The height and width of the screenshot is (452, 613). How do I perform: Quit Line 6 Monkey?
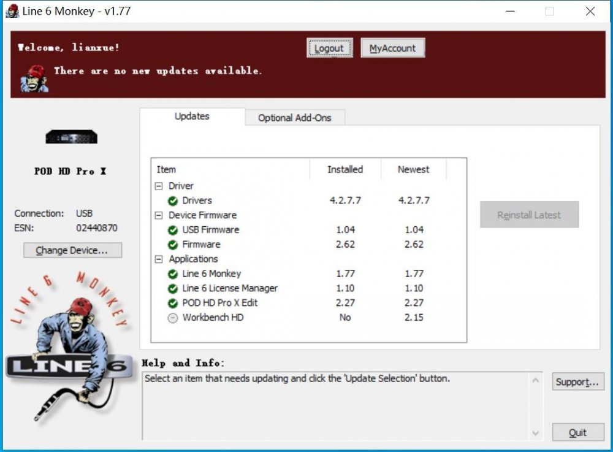(x=577, y=432)
